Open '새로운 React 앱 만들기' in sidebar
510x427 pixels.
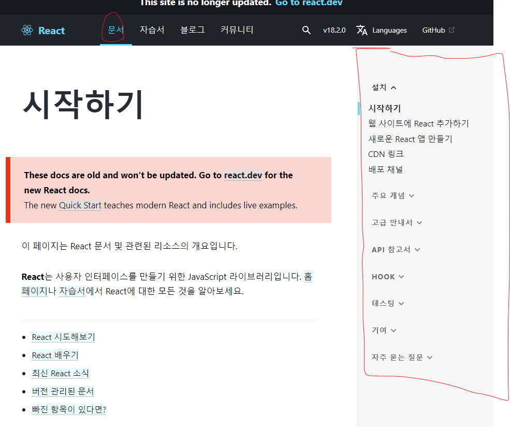click(x=410, y=139)
